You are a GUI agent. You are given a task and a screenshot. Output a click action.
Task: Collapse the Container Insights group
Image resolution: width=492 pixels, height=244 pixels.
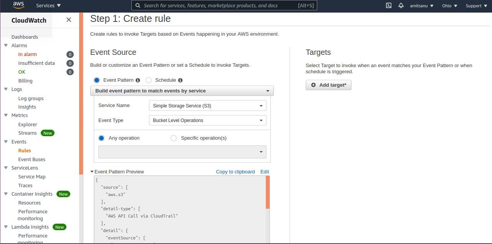6,194
